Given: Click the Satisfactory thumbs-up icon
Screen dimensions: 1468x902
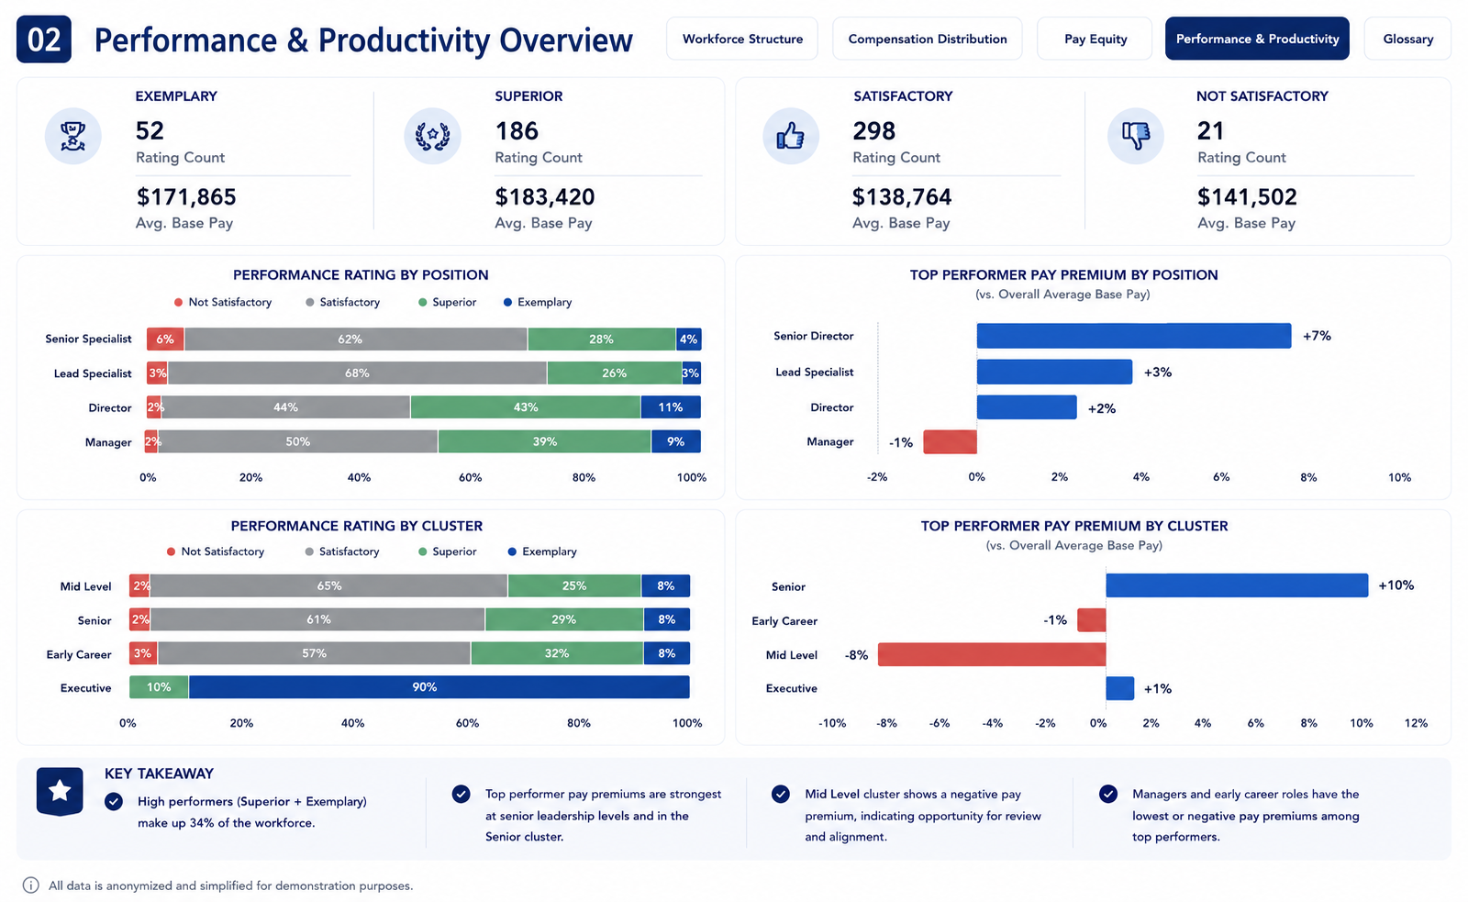Looking at the screenshot, I should coord(790,137).
